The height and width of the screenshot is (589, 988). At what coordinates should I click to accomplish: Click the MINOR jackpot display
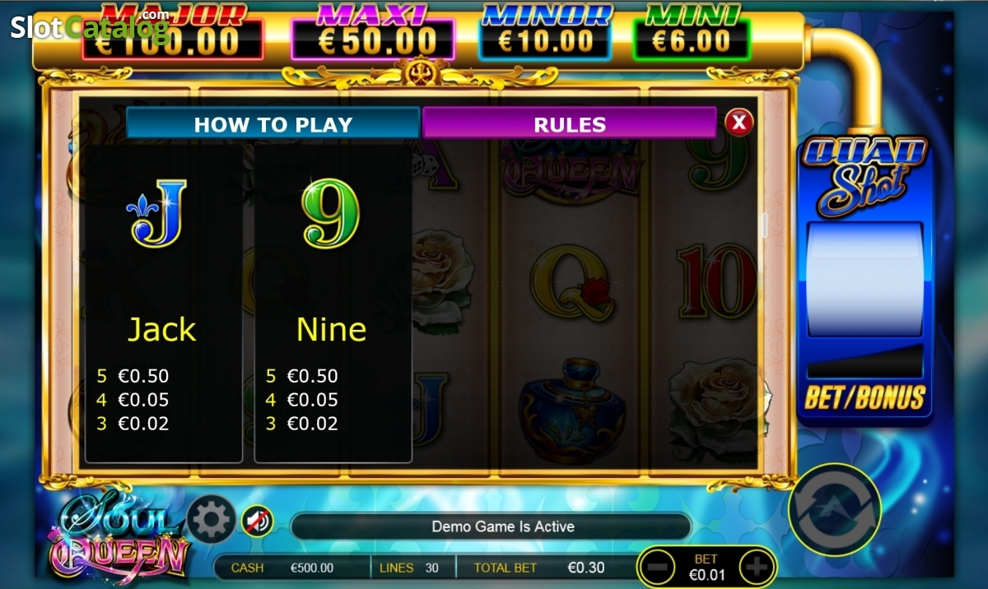click(x=544, y=32)
